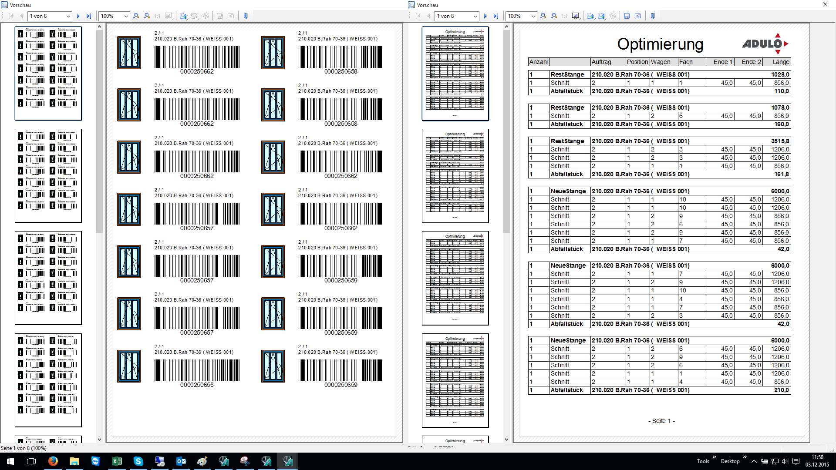Select third Optimierung page thumbnail in right panel

coord(455,278)
